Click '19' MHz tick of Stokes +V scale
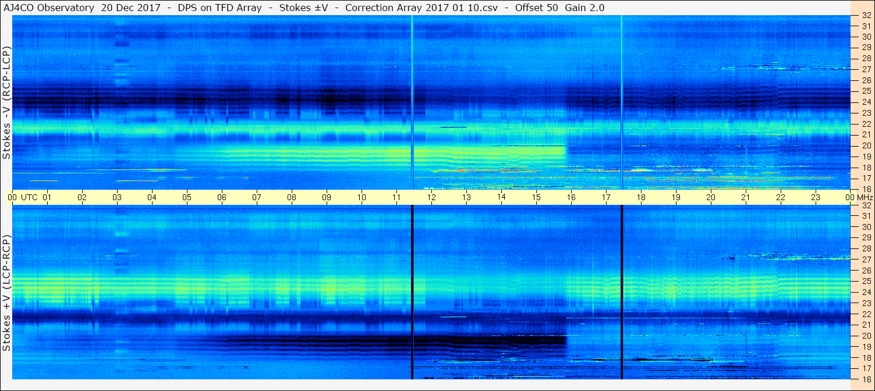The width and height of the screenshot is (875, 391). (x=866, y=346)
